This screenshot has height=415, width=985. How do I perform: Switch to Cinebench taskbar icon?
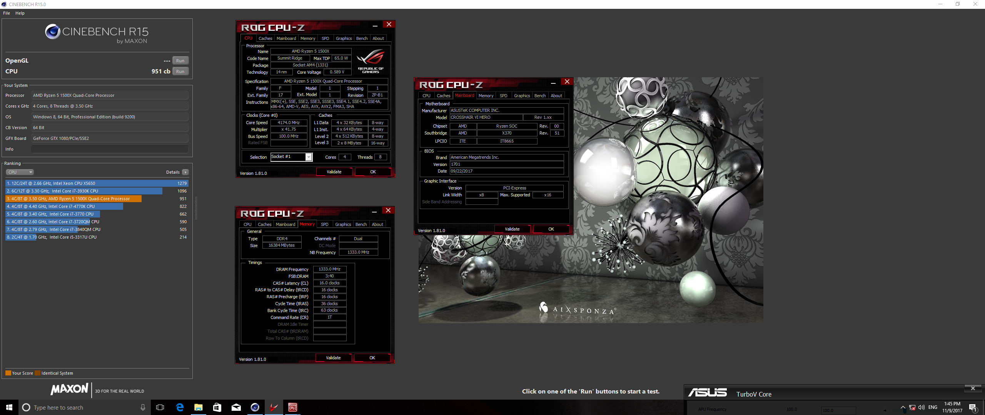click(255, 407)
